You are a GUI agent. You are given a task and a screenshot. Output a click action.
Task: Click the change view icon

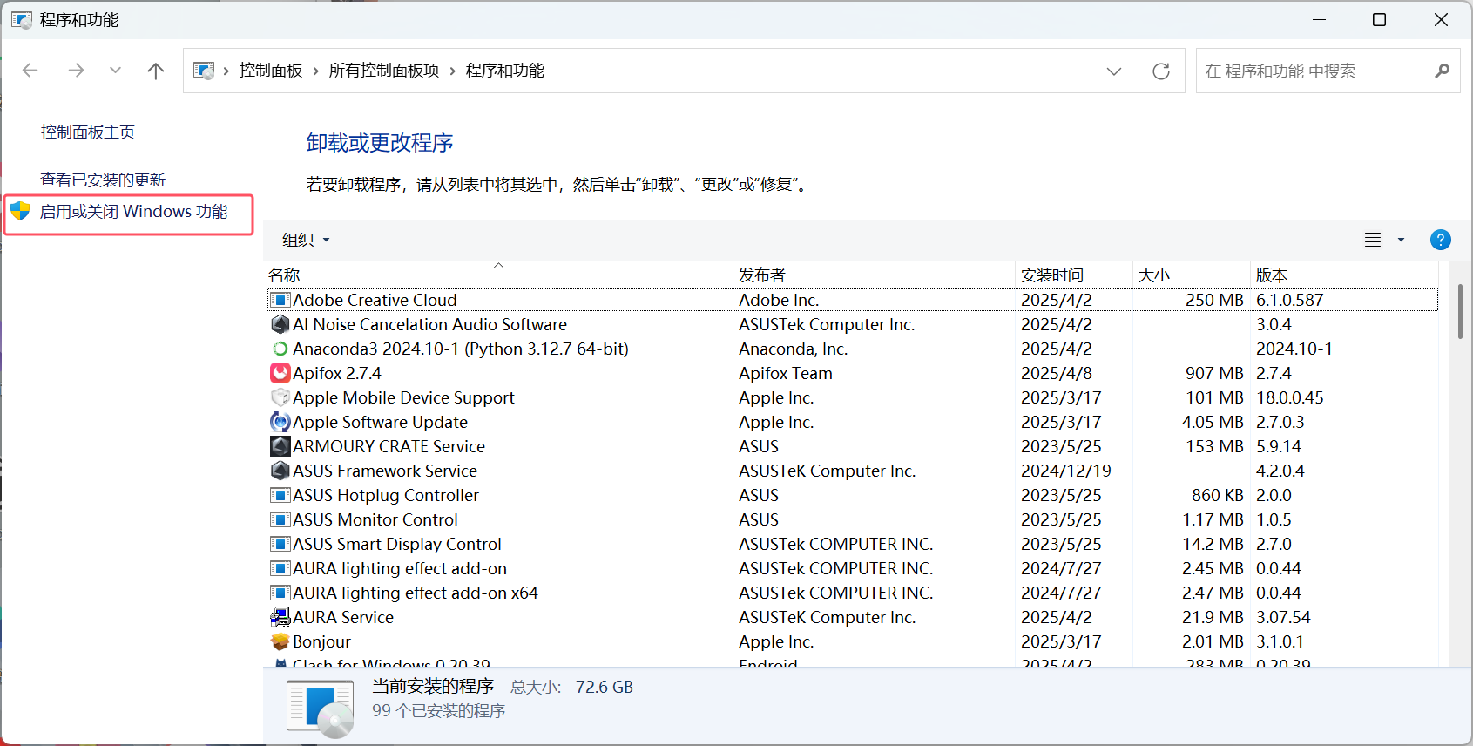[x=1373, y=240]
